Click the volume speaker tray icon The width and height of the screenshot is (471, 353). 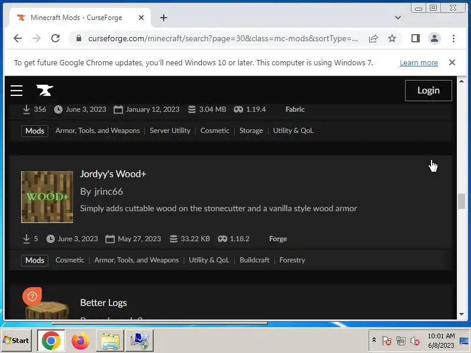pos(415,341)
